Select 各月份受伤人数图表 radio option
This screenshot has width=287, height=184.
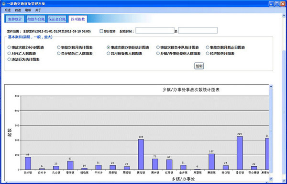coord(109,54)
